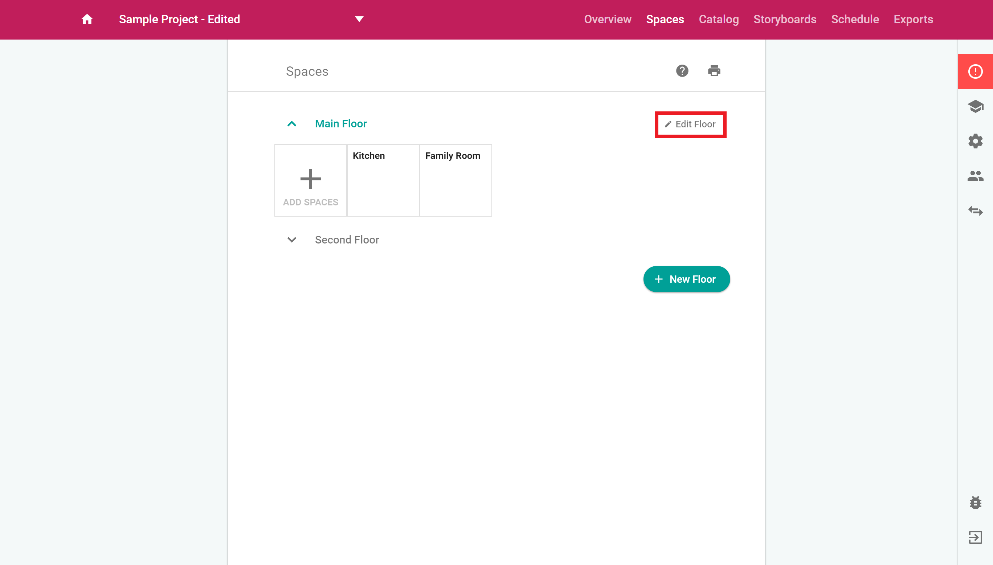Click the swap arrows icon

coord(975,211)
